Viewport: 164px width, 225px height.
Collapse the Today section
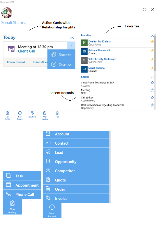[x=72, y=38]
